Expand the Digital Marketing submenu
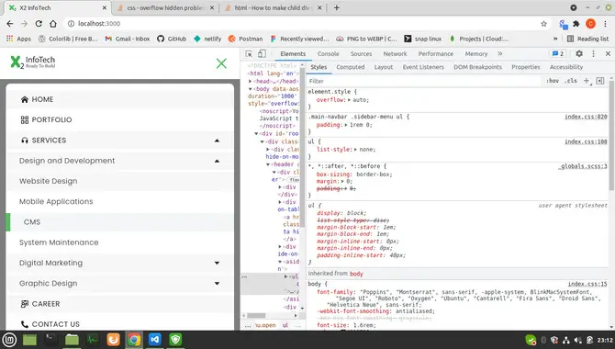The height and width of the screenshot is (349, 615). click(217, 263)
